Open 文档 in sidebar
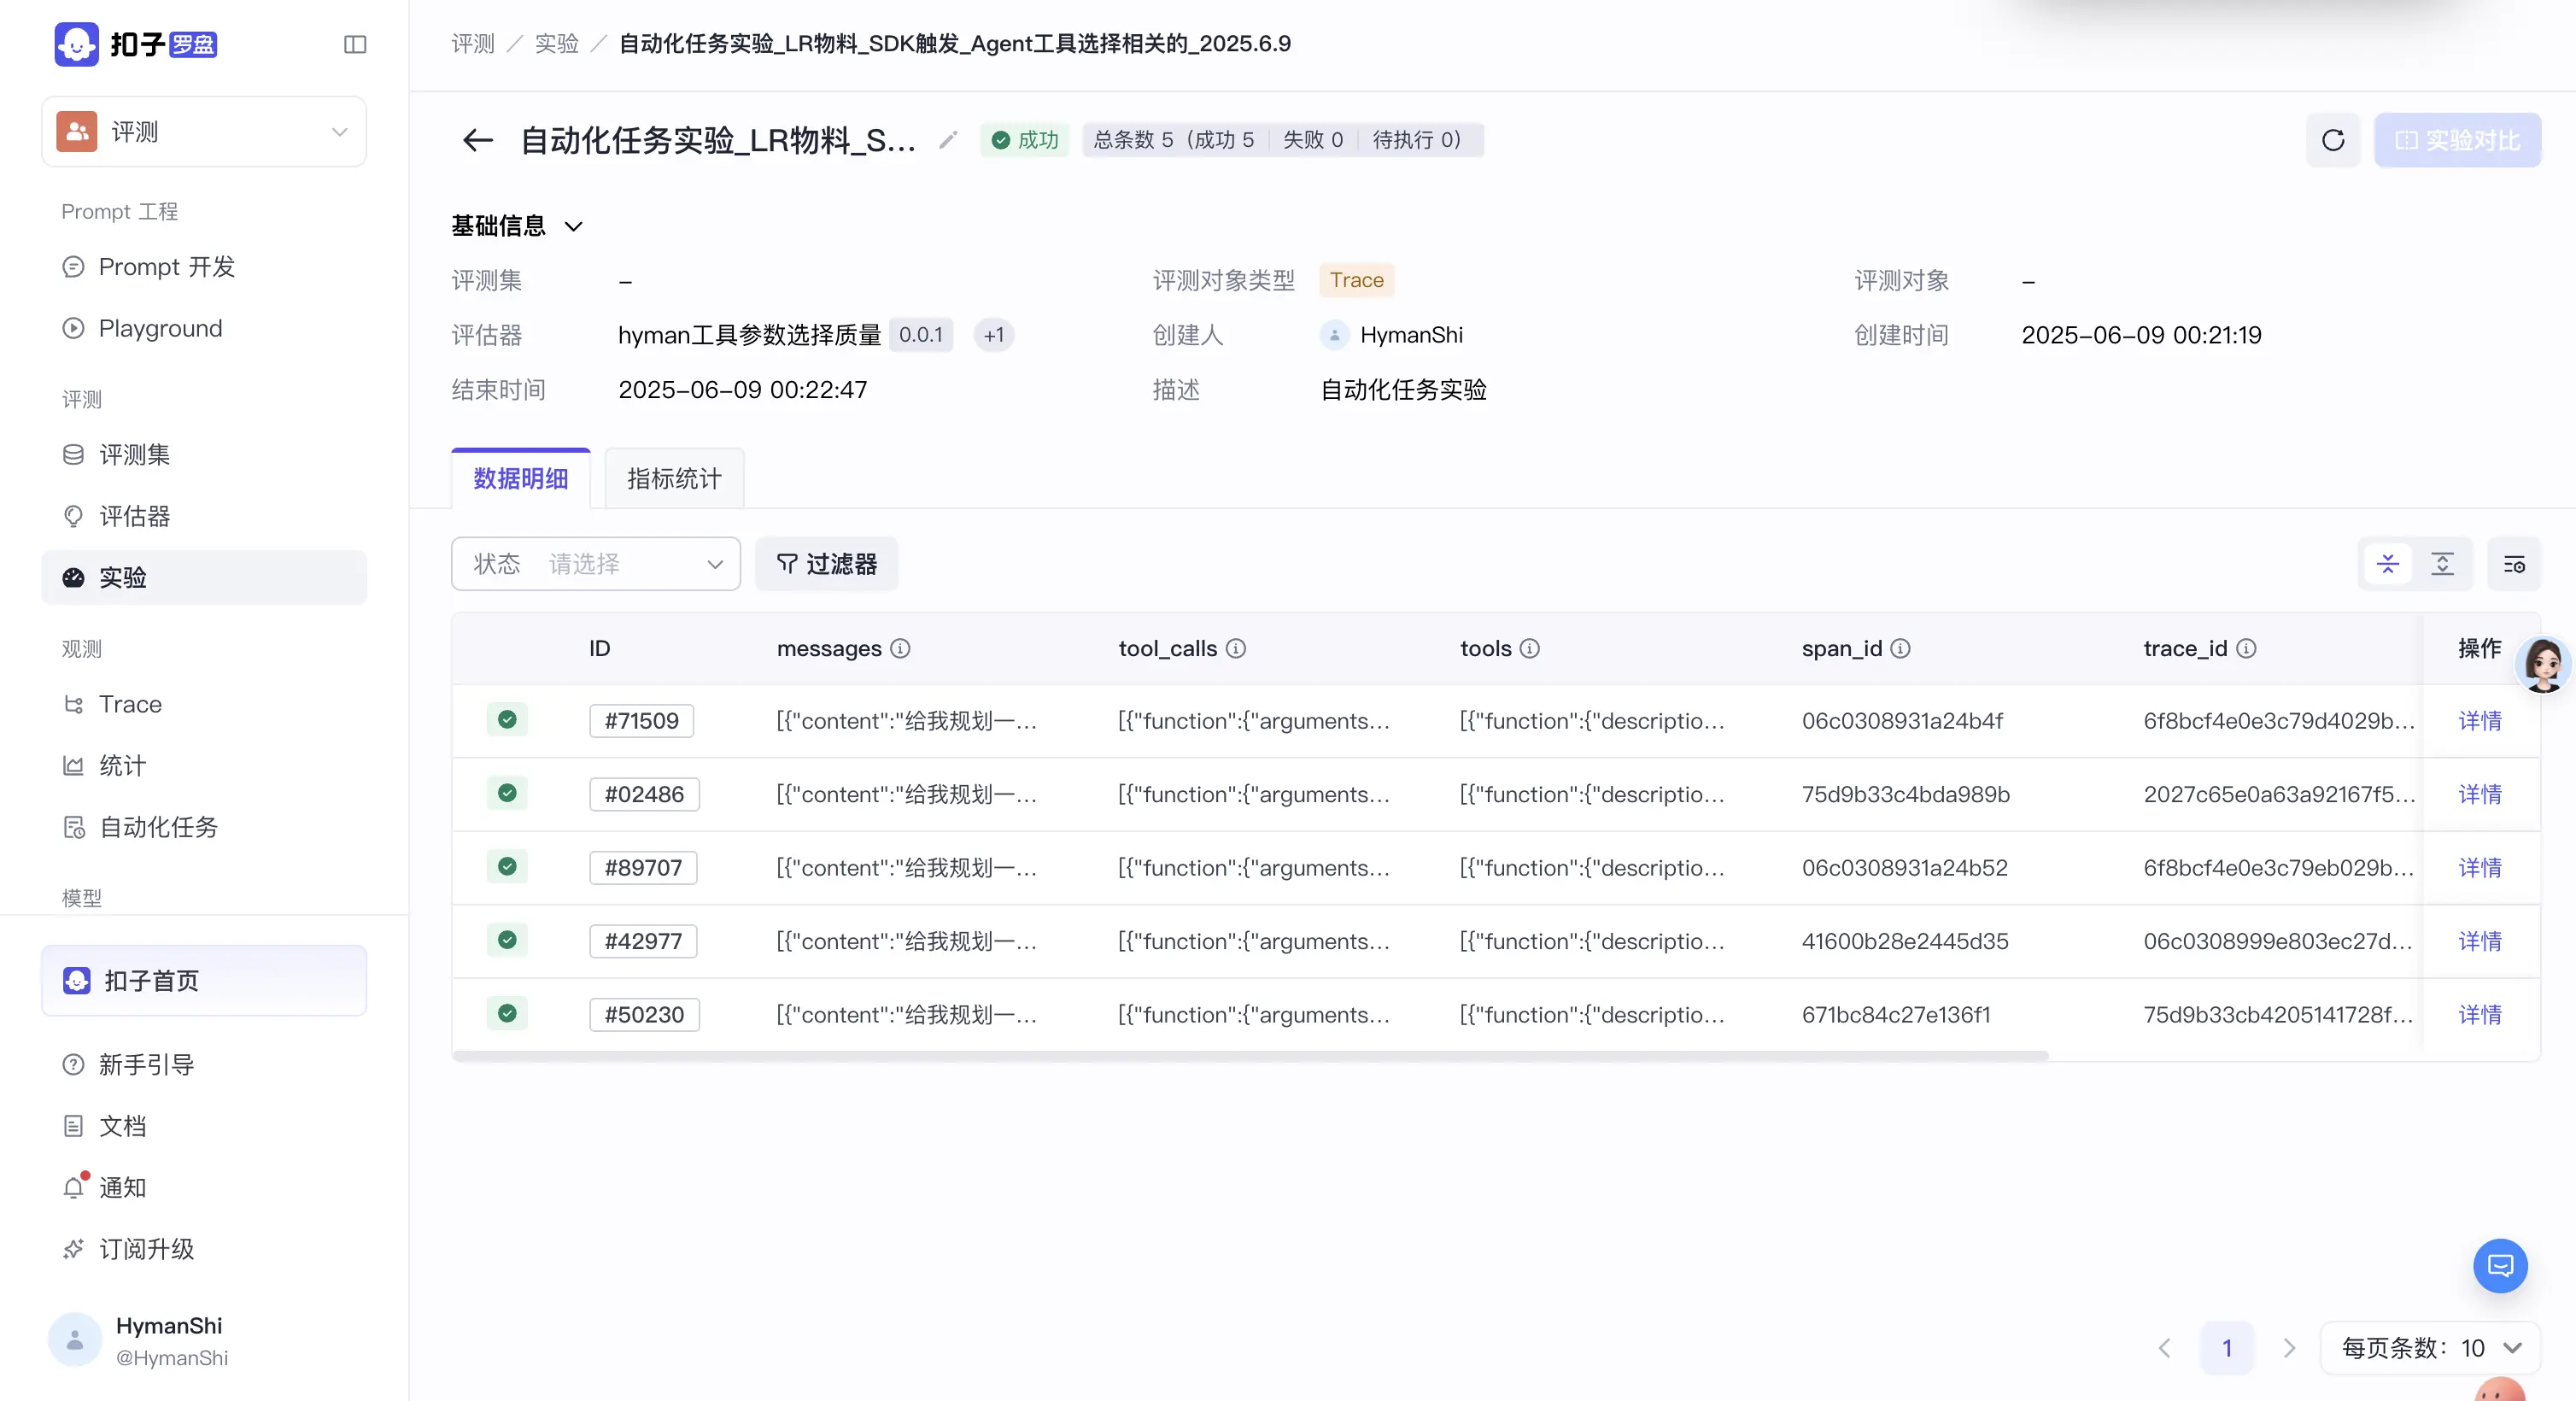 click(x=204, y=1126)
